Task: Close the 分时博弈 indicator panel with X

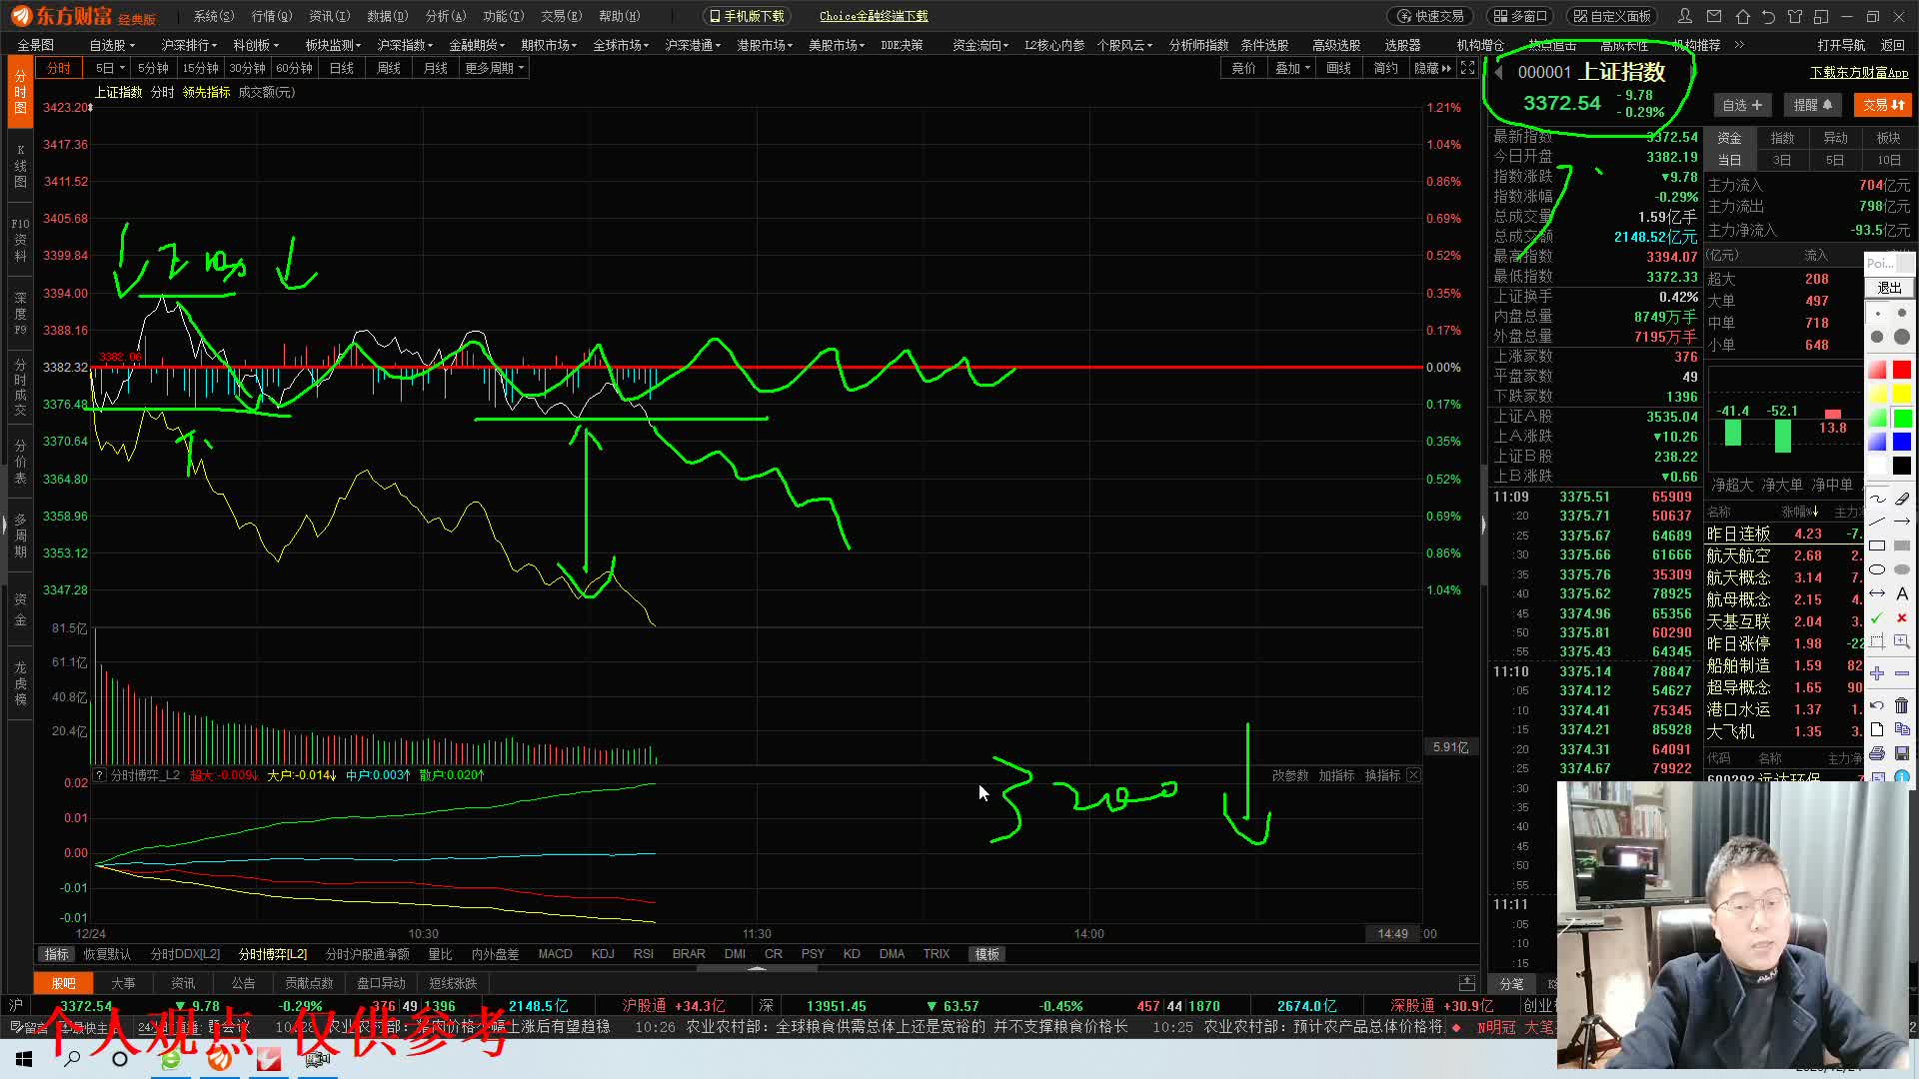Action: pyautogui.click(x=1413, y=775)
